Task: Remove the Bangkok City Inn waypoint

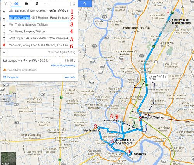Action: click(x=74, y=18)
